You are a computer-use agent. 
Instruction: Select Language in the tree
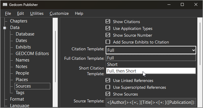click(20, 105)
